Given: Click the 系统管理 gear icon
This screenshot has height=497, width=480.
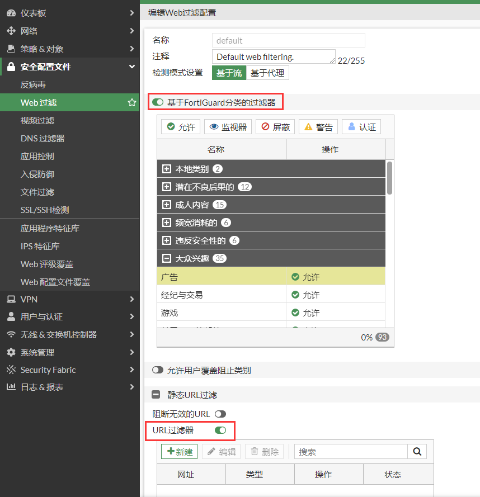Looking at the screenshot, I should click(11, 352).
